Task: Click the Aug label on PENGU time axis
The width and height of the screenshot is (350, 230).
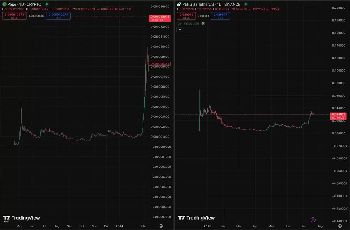Action: [320, 226]
